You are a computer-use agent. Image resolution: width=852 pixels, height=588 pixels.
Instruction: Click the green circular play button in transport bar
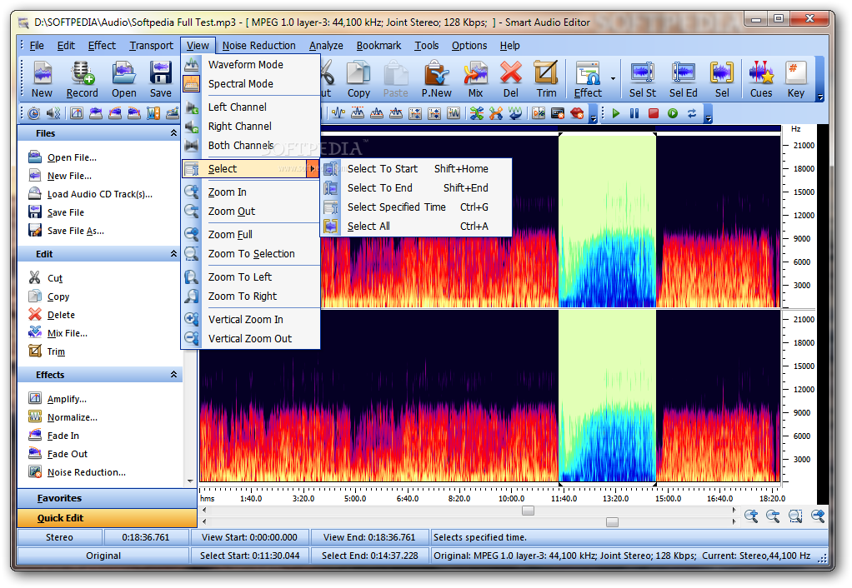(673, 113)
